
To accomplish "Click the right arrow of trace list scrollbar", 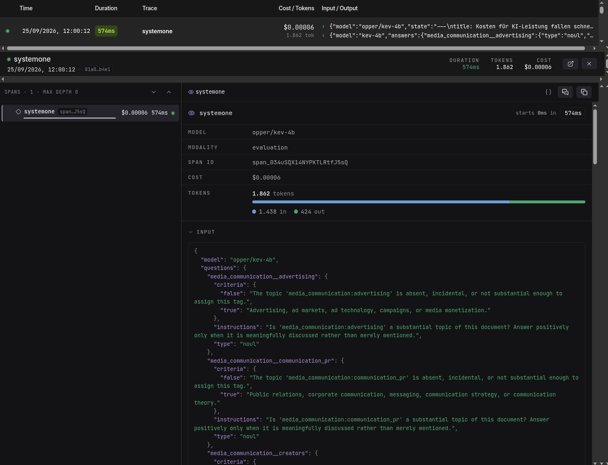I will tap(594, 48).
